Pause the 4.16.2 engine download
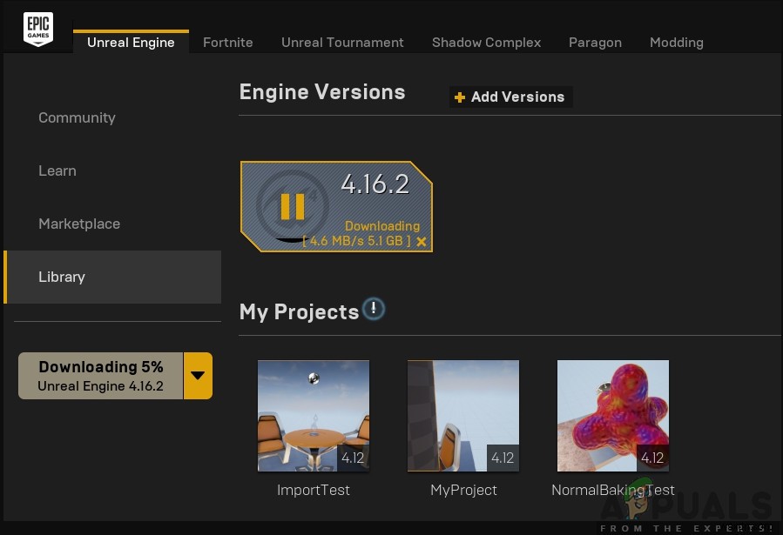This screenshot has width=783, height=535. (x=291, y=206)
